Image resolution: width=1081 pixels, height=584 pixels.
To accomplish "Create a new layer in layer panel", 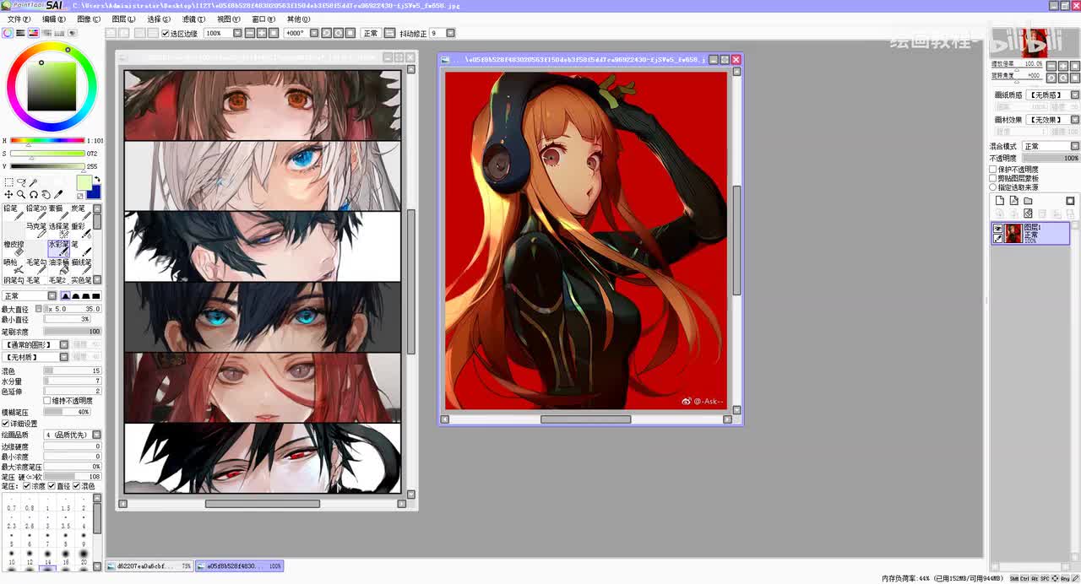I will [x=1000, y=201].
